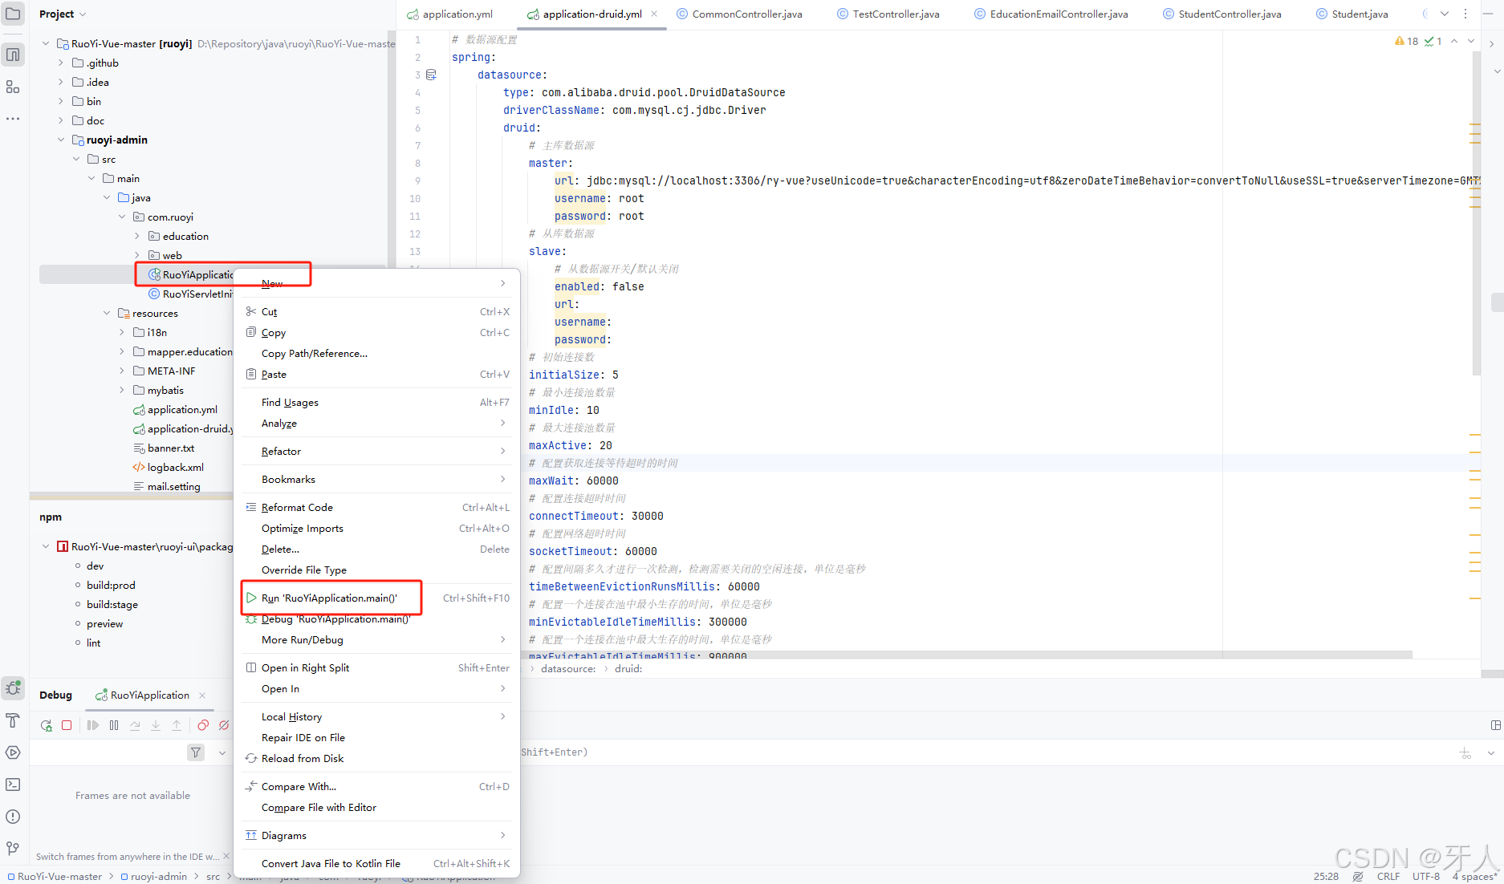This screenshot has height=884, width=1504.
Task: Open the Project tool window icon
Action: [x=13, y=14]
